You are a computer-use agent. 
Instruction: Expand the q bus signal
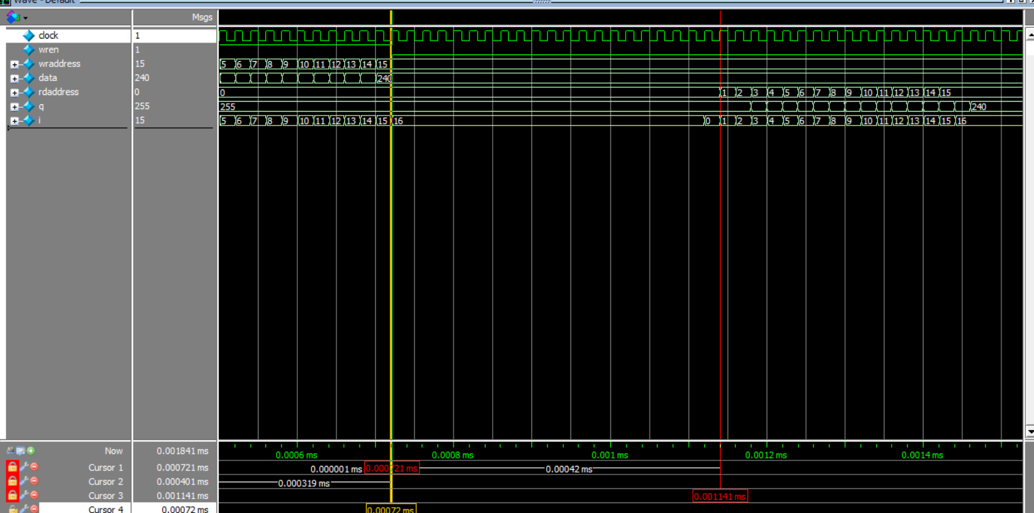point(15,107)
